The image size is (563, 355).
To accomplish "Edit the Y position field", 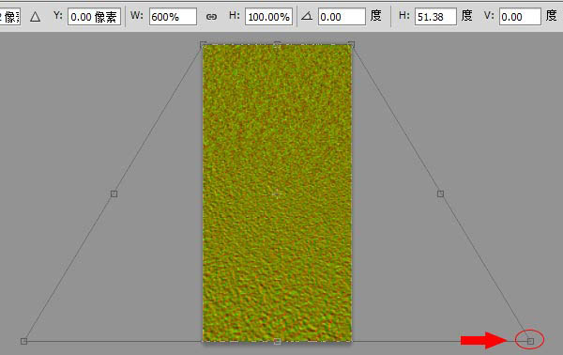I will [94, 17].
